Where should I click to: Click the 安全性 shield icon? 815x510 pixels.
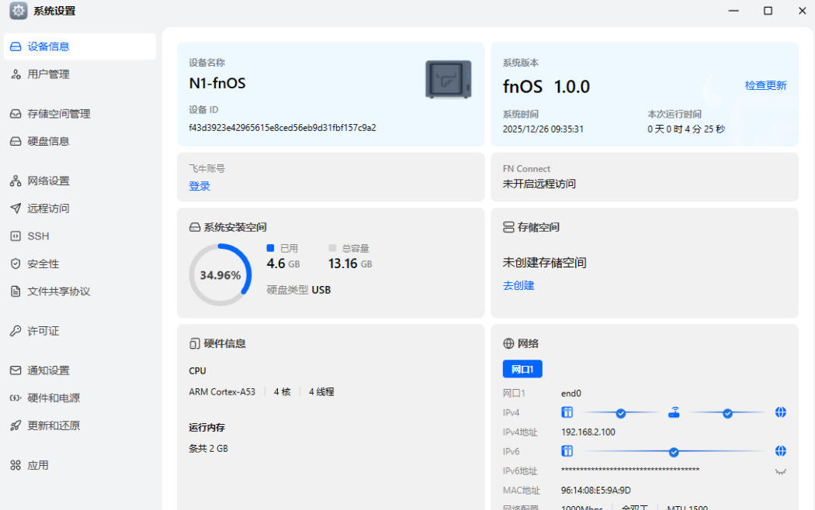(x=16, y=264)
